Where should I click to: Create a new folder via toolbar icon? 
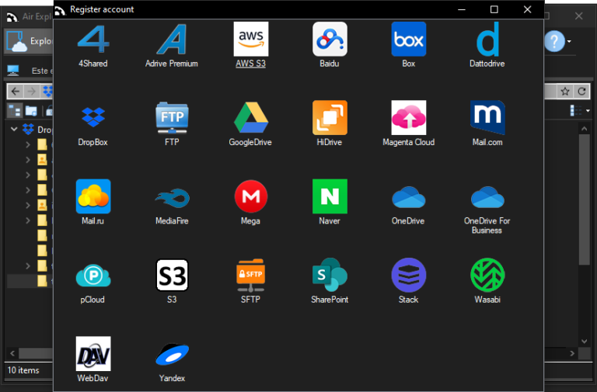[x=31, y=111]
